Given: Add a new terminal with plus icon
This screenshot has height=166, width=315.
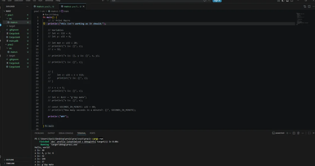Looking at the screenshot, I should 287,133.
